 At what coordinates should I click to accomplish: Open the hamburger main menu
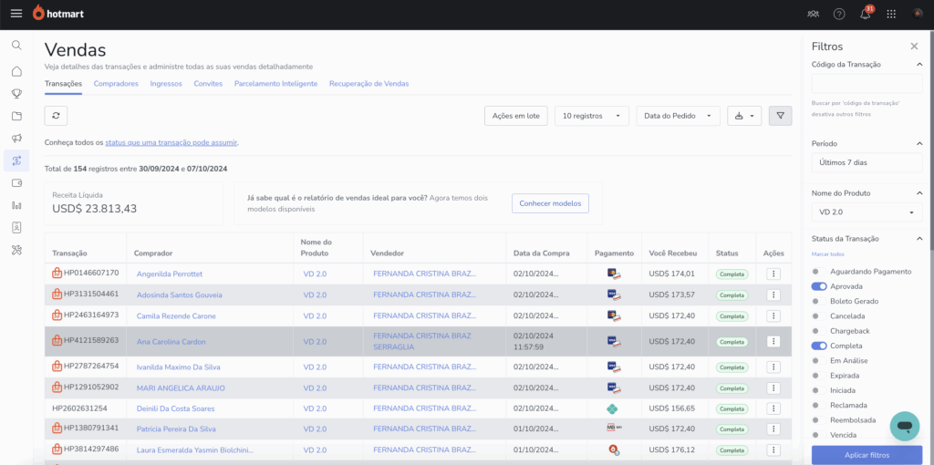pyautogui.click(x=16, y=14)
